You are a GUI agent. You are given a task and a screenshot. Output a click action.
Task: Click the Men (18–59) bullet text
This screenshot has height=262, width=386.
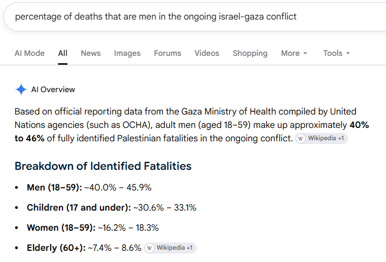pos(89,188)
